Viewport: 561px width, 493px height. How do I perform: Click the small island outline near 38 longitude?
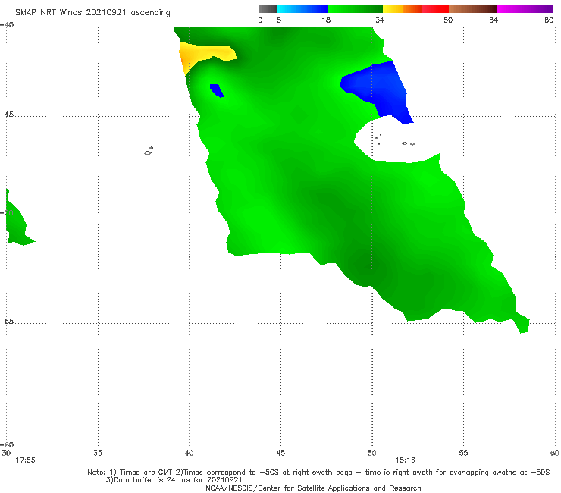(x=149, y=151)
